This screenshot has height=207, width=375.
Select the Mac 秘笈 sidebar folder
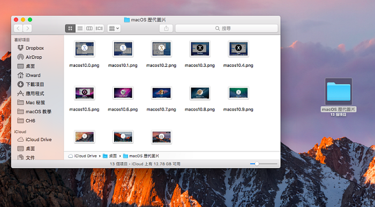31,102
